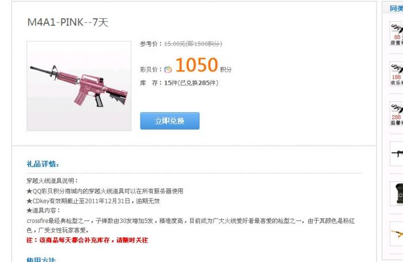Open the pink M4A1 product image
The width and height of the screenshot is (403, 262).
tap(79, 86)
